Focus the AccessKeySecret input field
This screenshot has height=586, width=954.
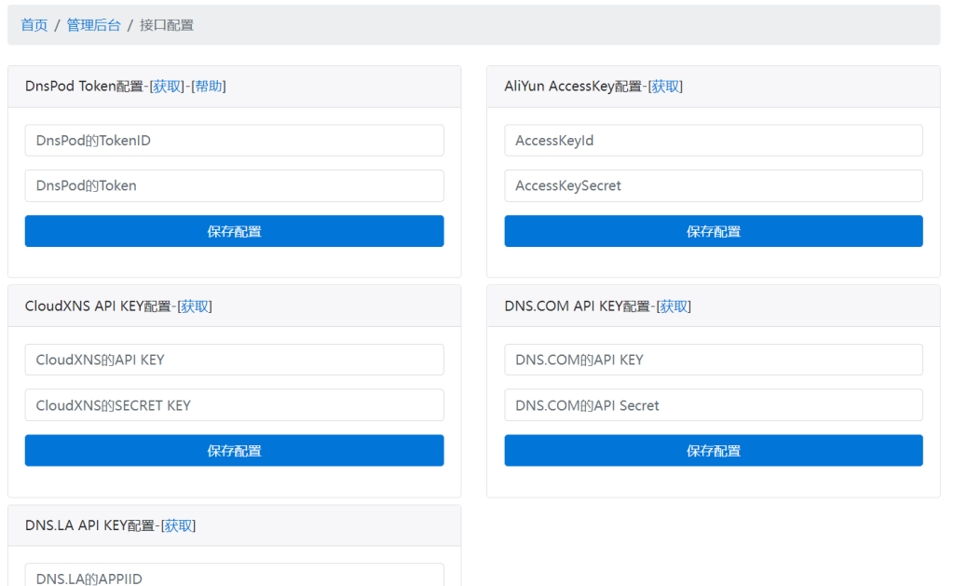(x=714, y=185)
